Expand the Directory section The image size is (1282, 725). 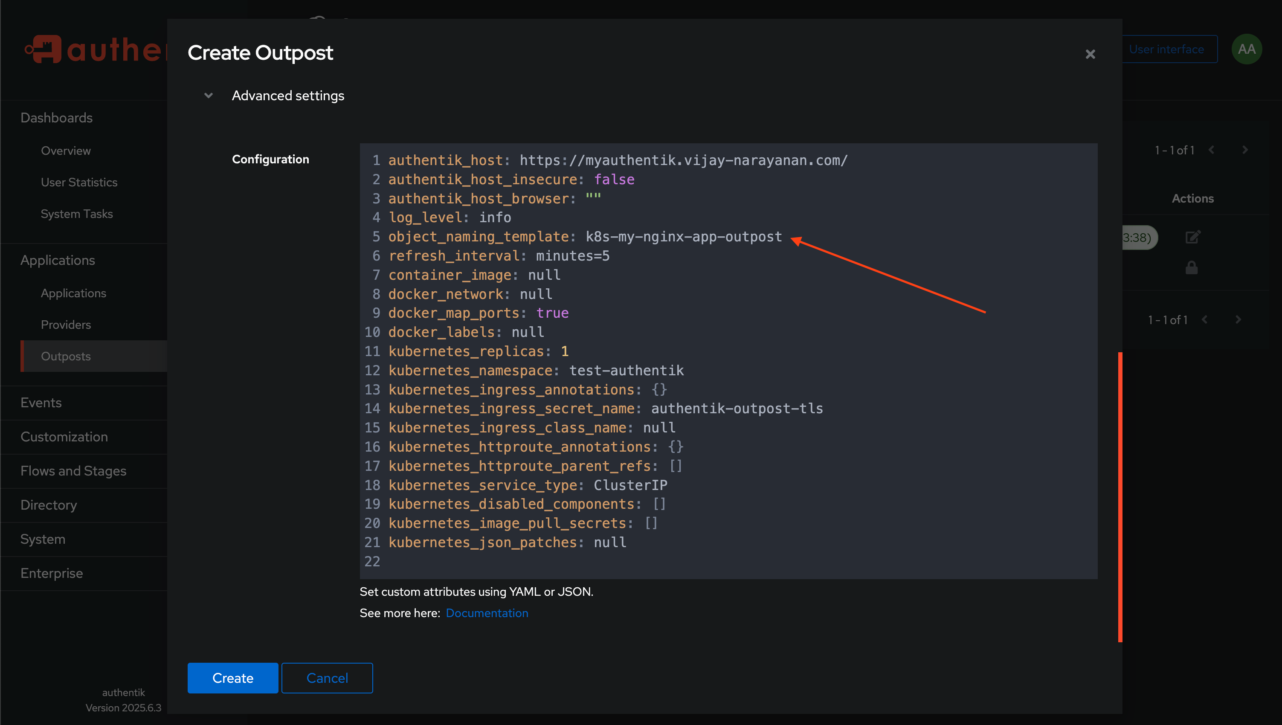49,505
